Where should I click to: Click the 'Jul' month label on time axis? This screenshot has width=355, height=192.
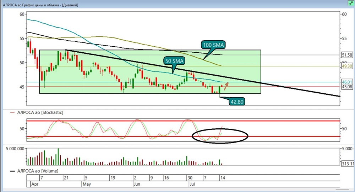(192, 184)
